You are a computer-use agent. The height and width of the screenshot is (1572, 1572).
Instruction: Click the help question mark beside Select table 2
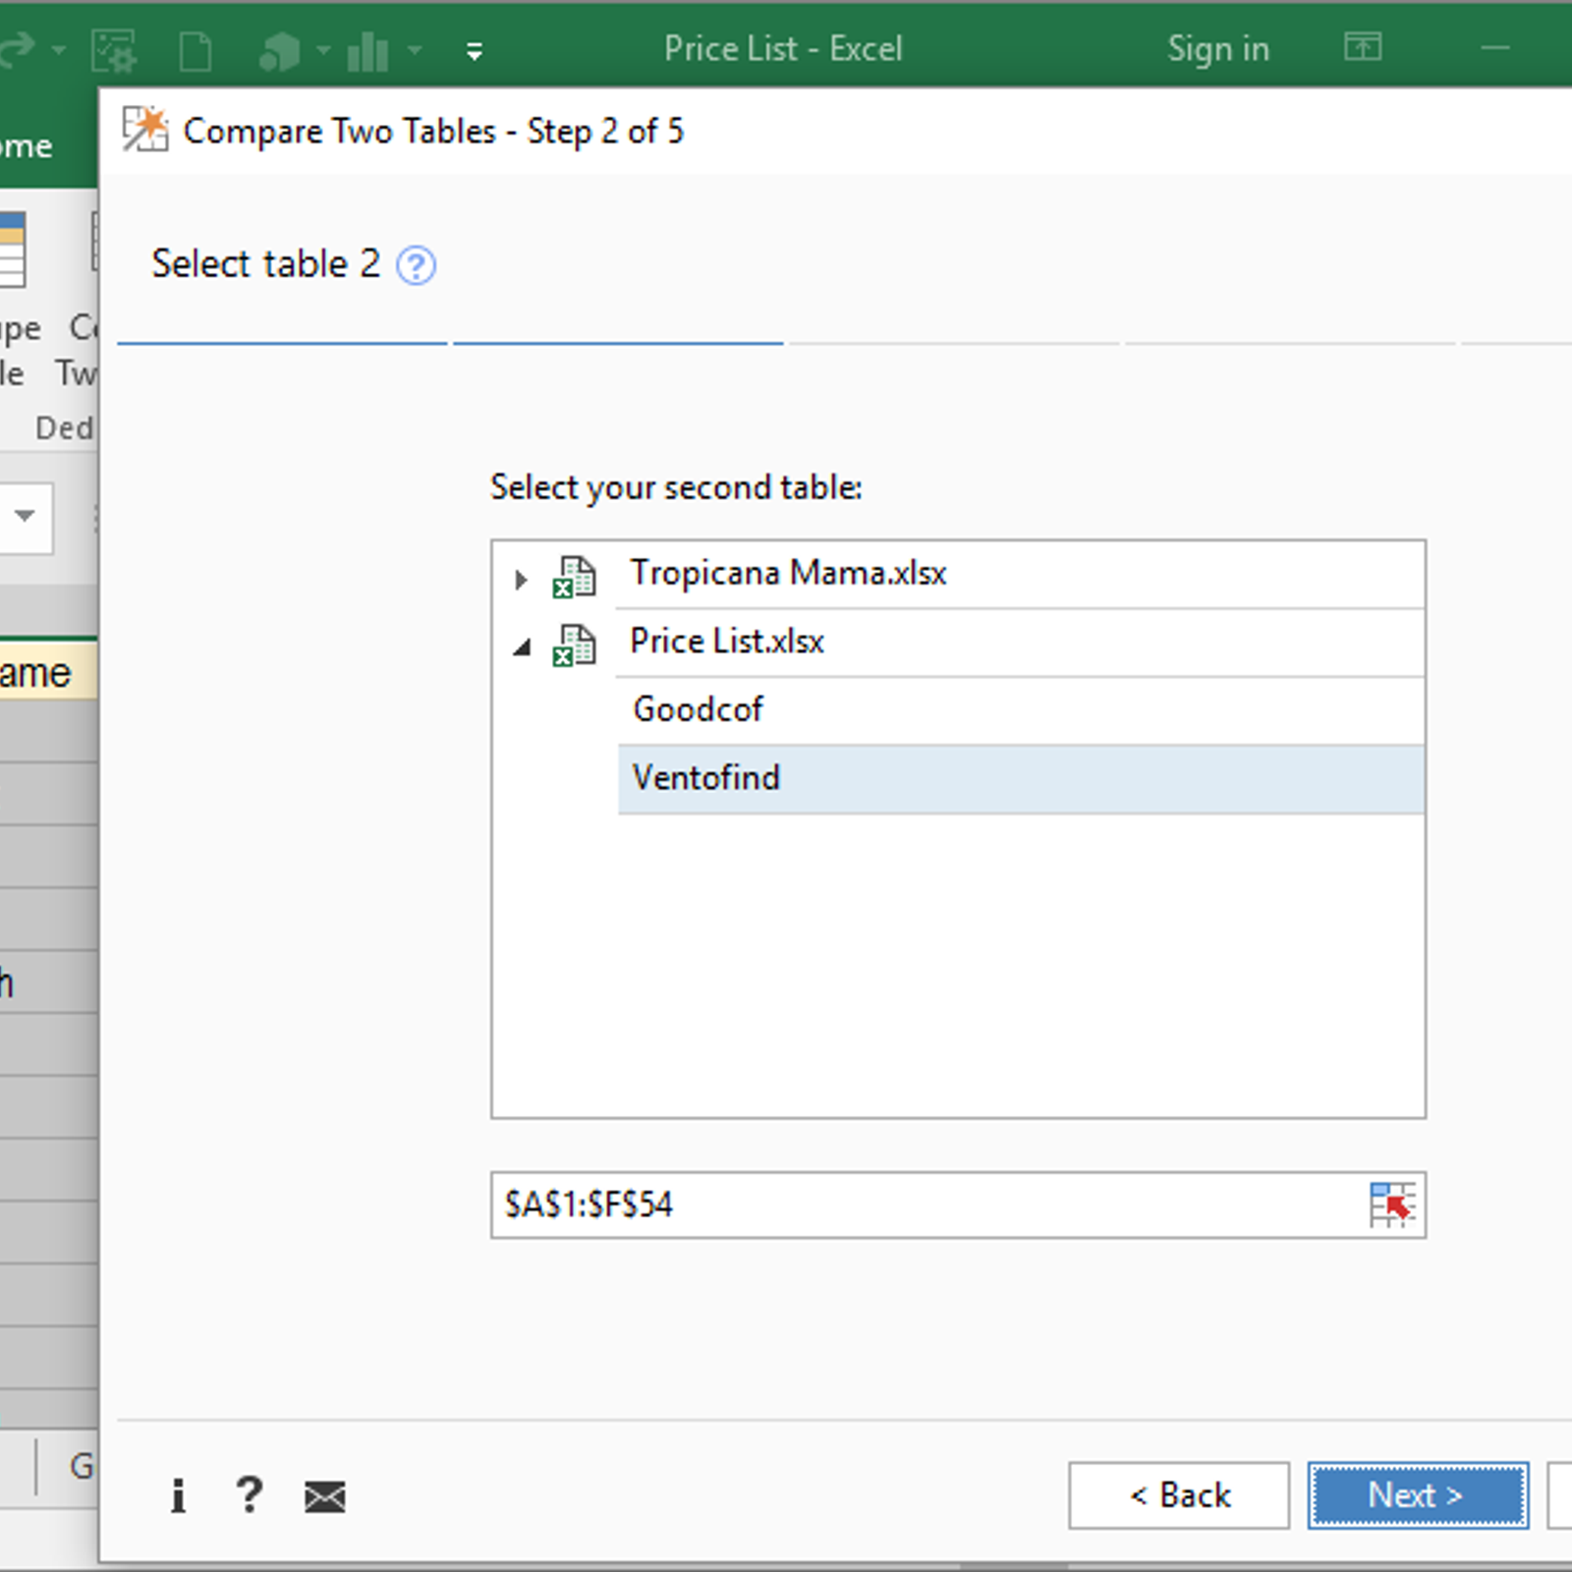click(x=416, y=265)
